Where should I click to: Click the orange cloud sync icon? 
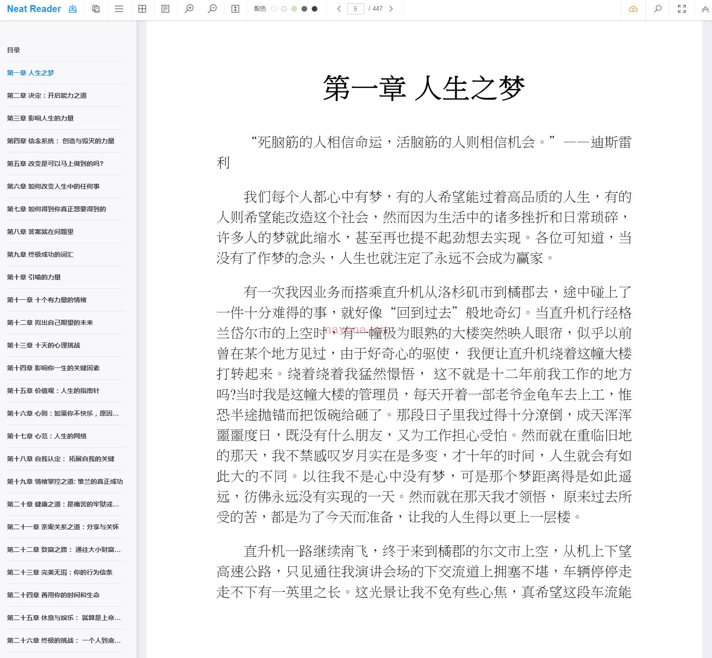pos(633,9)
